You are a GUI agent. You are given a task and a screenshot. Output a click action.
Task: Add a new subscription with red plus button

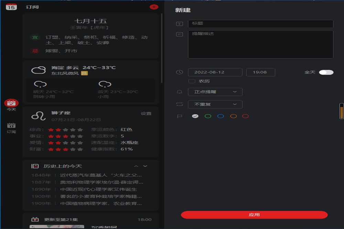pyautogui.click(x=154, y=7)
